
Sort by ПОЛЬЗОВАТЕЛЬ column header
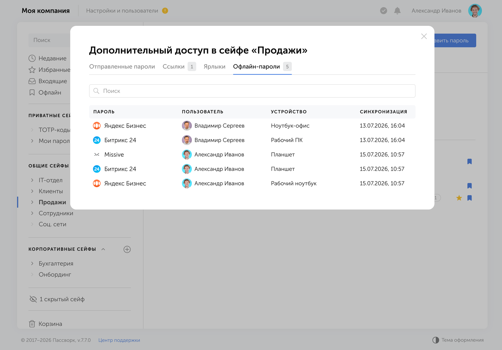click(x=203, y=112)
